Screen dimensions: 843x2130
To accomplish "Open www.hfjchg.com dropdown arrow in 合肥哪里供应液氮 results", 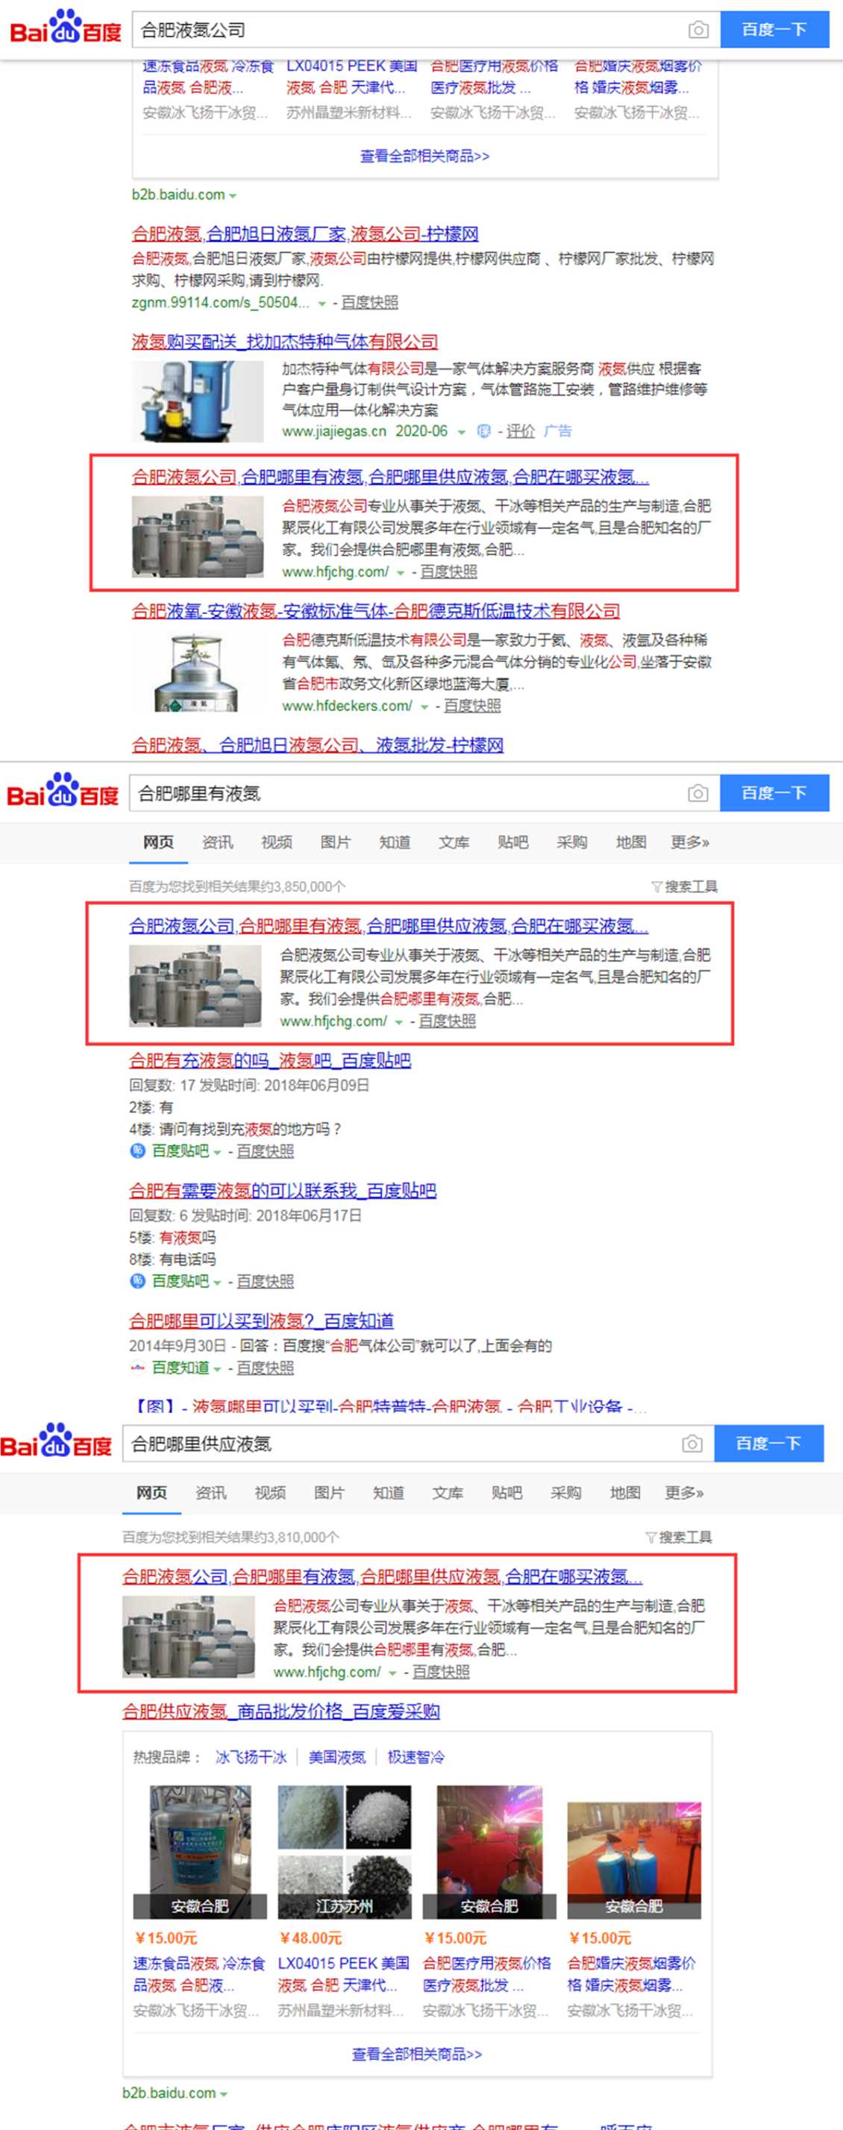I will pos(392,1673).
